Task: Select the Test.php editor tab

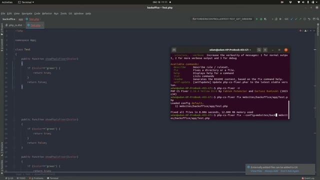Action: tap(35, 25)
